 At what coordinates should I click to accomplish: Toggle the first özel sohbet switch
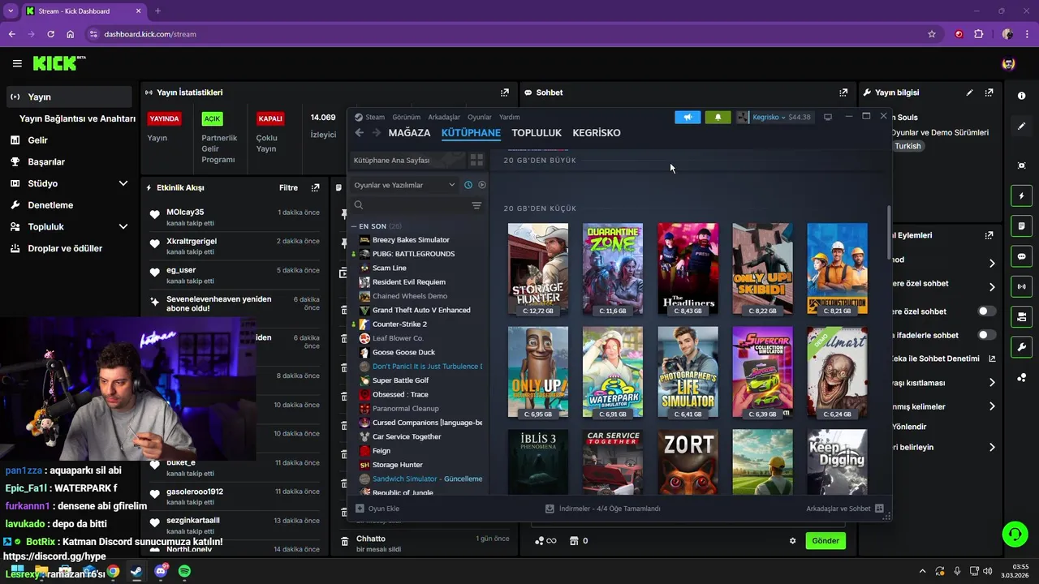click(986, 311)
